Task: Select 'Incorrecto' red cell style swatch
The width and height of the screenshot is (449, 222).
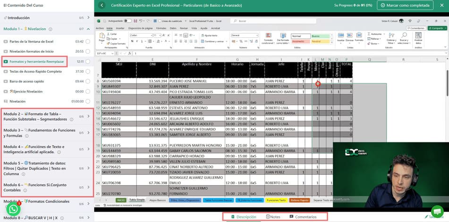Action: [301, 41]
